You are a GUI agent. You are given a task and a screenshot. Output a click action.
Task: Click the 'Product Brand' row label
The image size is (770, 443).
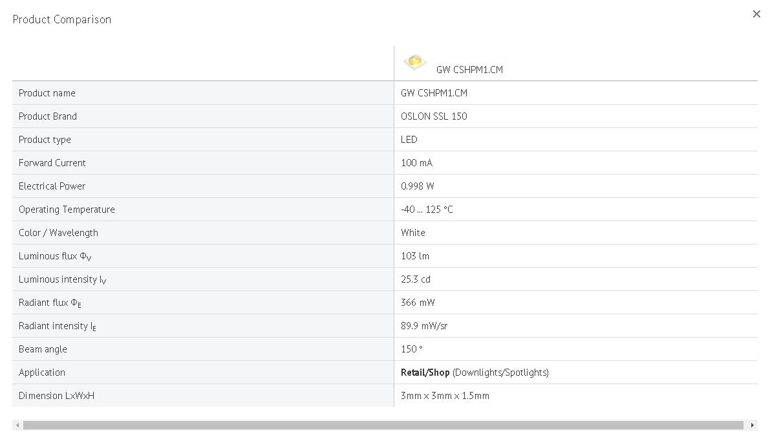(x=48, y=116)
